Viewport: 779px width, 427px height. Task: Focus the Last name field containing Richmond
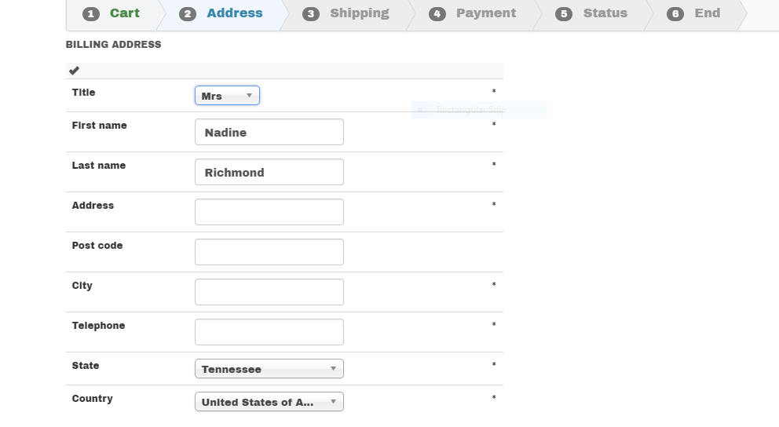tap(269, 172)
